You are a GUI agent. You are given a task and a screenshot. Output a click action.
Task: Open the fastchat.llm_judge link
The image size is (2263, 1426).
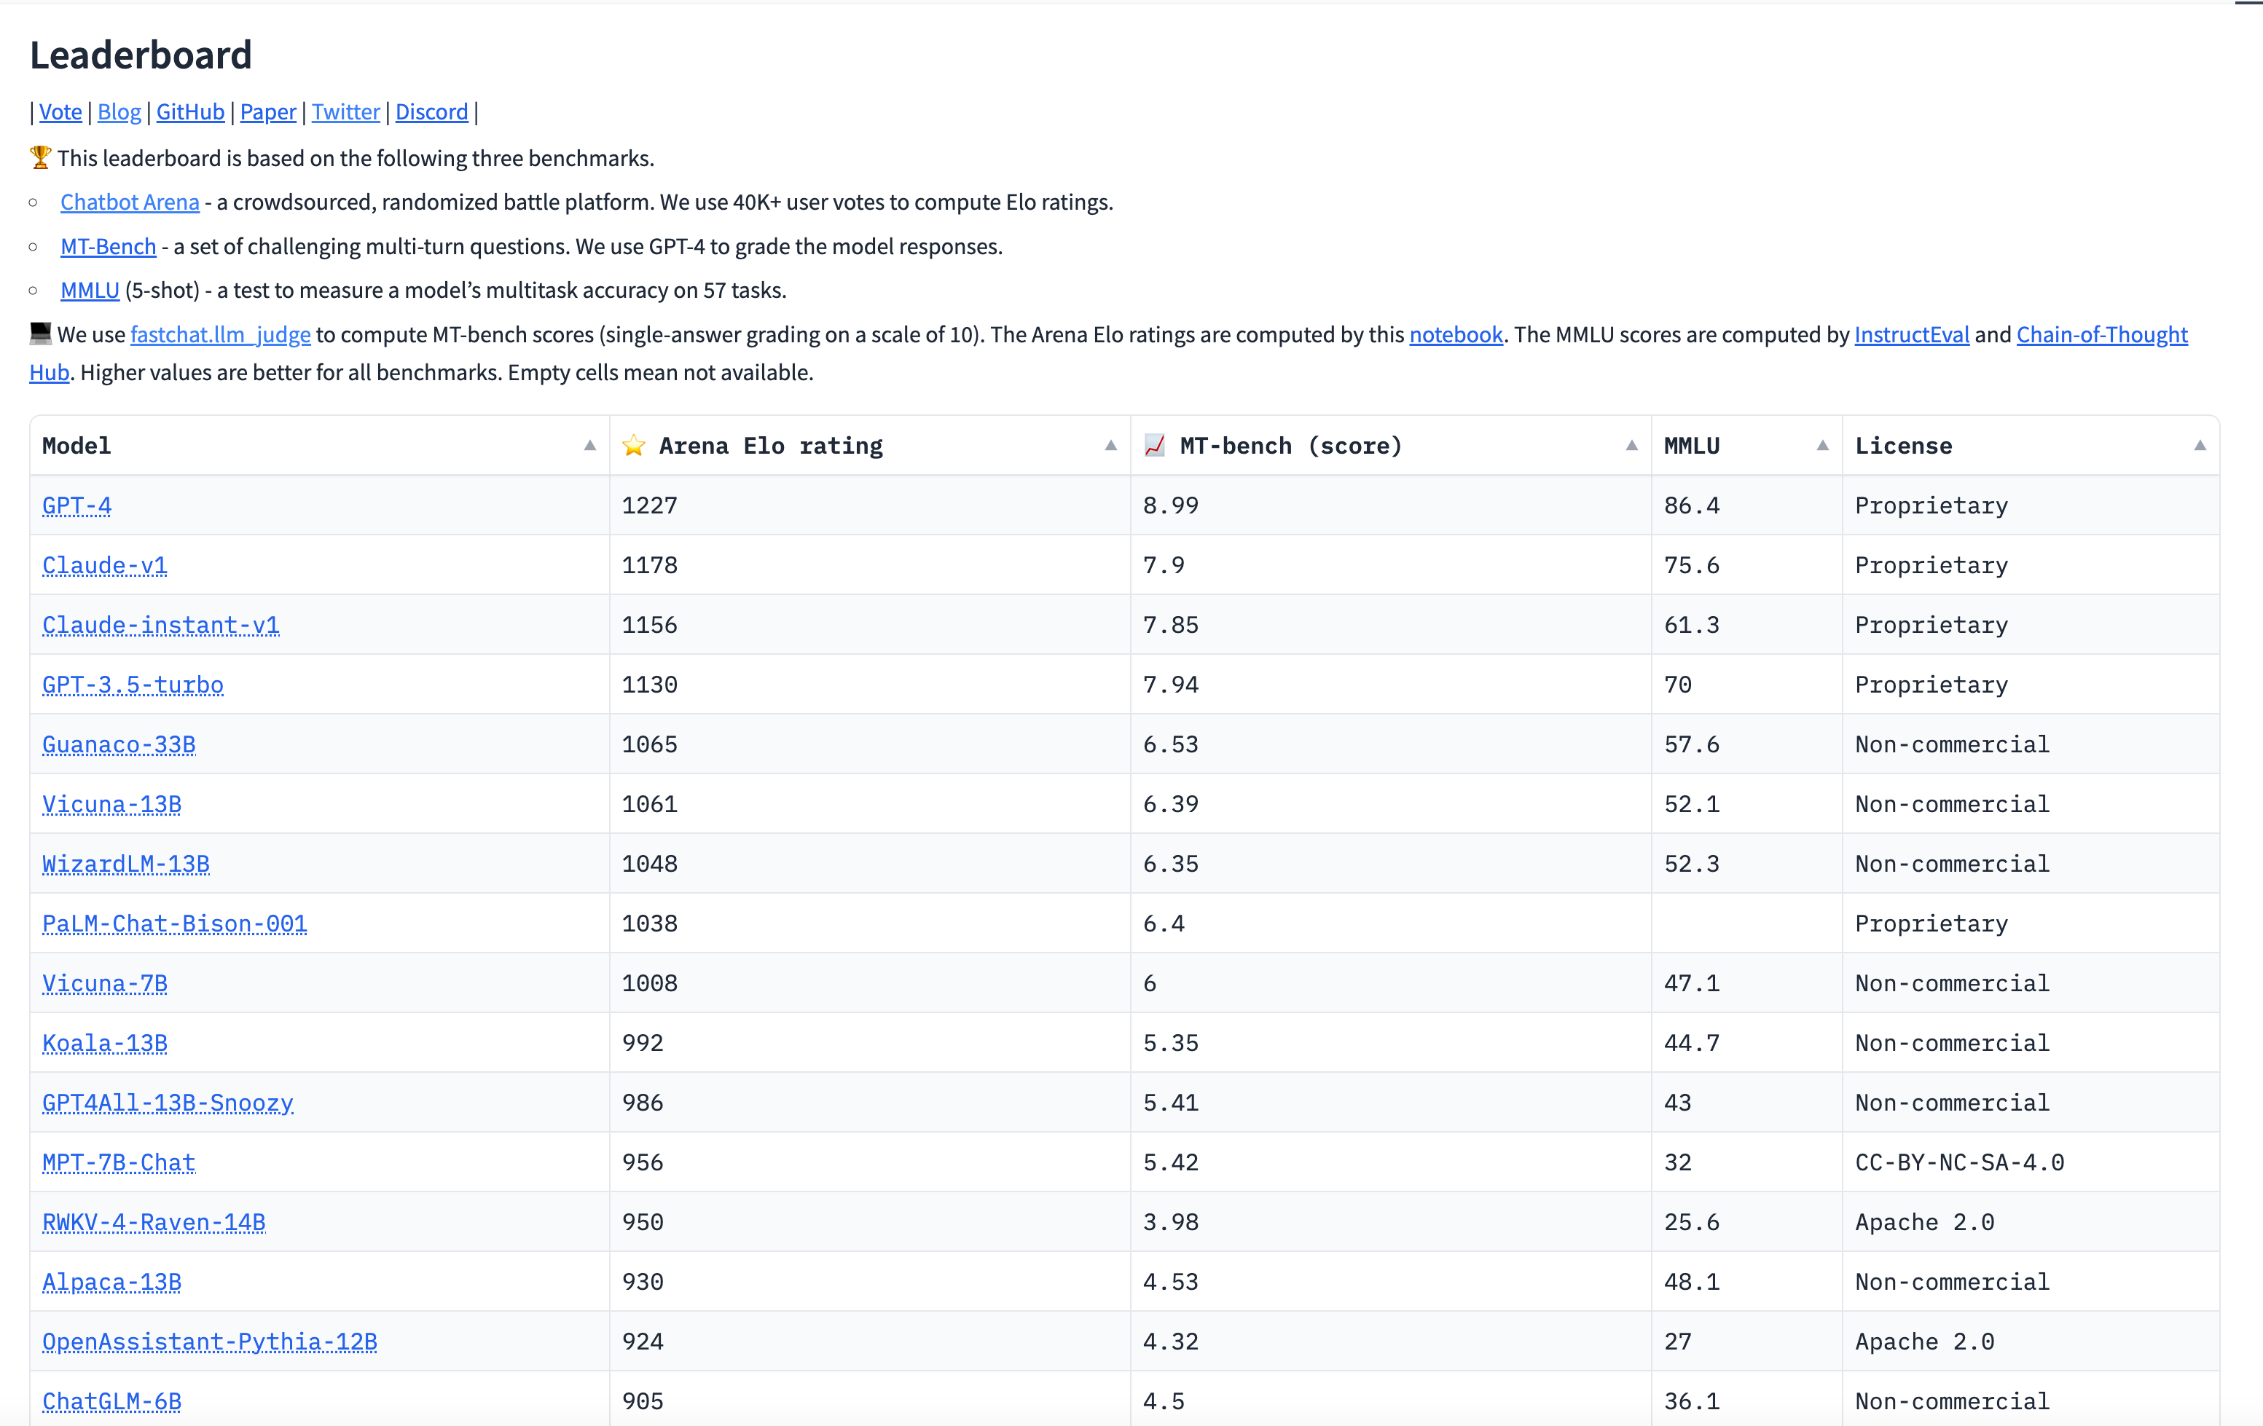pos(221,334)
